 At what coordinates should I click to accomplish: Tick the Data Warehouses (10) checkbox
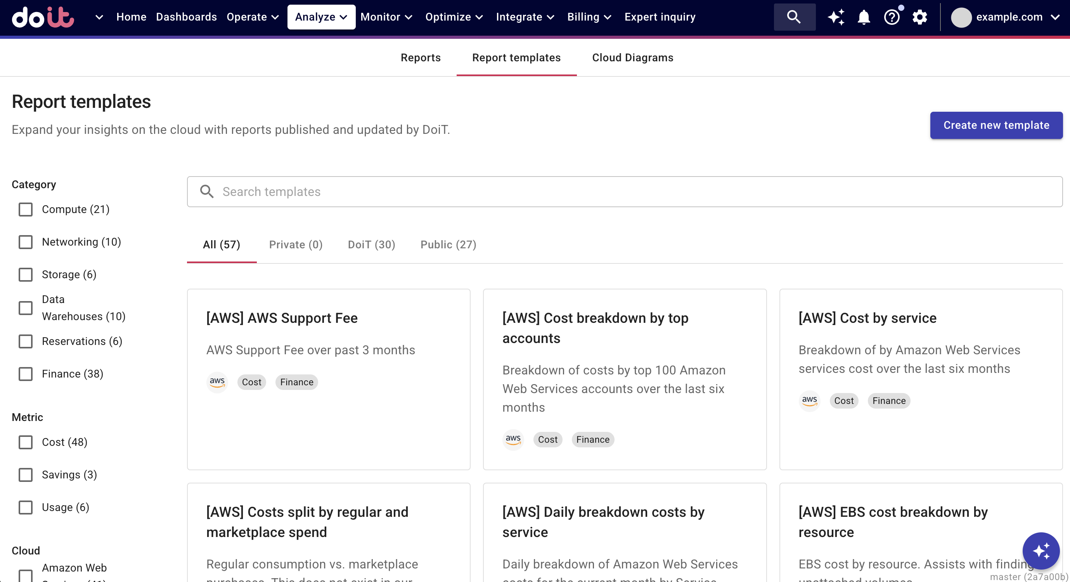pyautogui.click(x=26, y=308)
